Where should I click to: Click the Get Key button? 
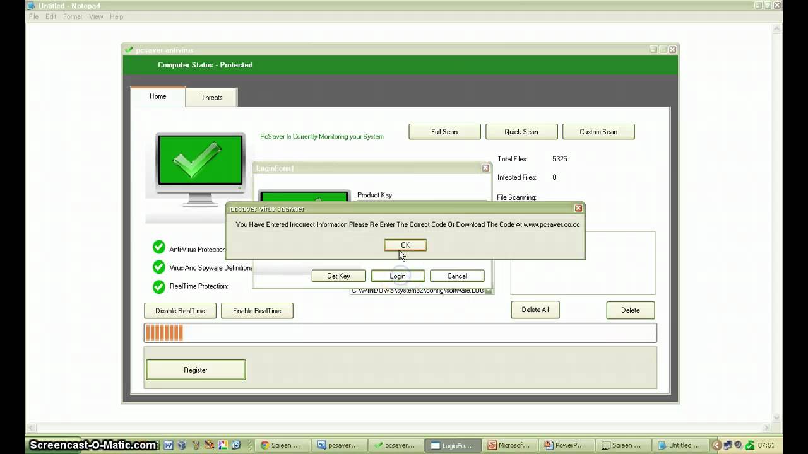coord(338,276)
